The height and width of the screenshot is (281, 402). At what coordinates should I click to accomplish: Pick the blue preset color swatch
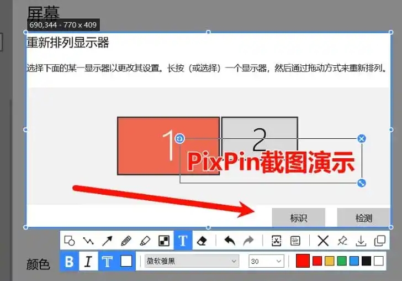[x=354, y=261]
